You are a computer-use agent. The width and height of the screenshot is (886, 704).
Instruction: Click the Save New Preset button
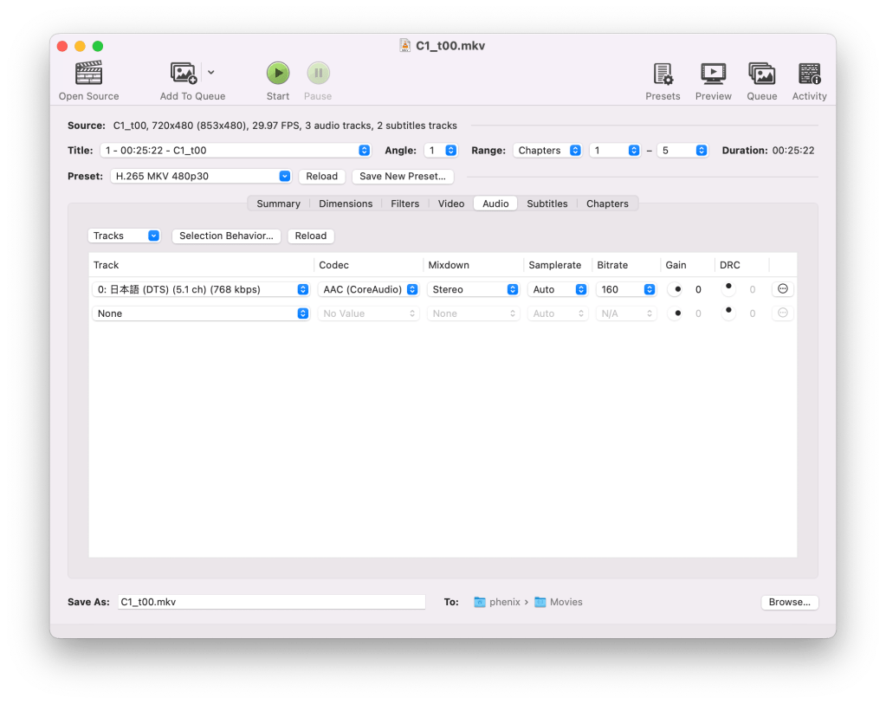tap(402, 177)
